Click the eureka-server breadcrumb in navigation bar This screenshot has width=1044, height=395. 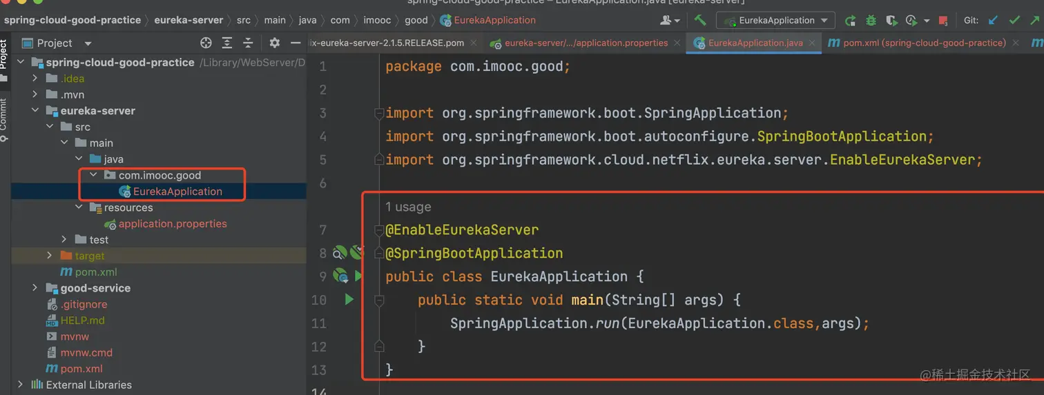point(188,20)
